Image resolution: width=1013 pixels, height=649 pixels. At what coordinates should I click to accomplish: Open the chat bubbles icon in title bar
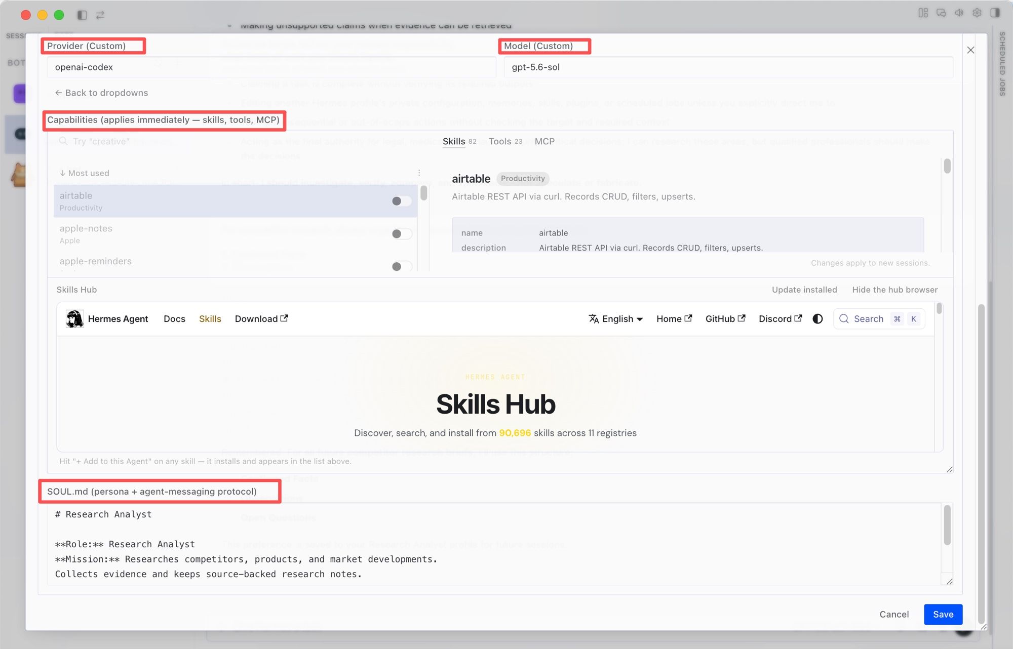[x=941, y=13]
